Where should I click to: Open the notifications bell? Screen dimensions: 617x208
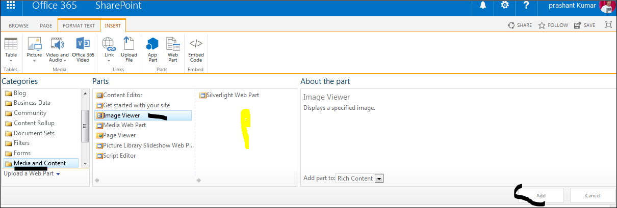point(483,6)
